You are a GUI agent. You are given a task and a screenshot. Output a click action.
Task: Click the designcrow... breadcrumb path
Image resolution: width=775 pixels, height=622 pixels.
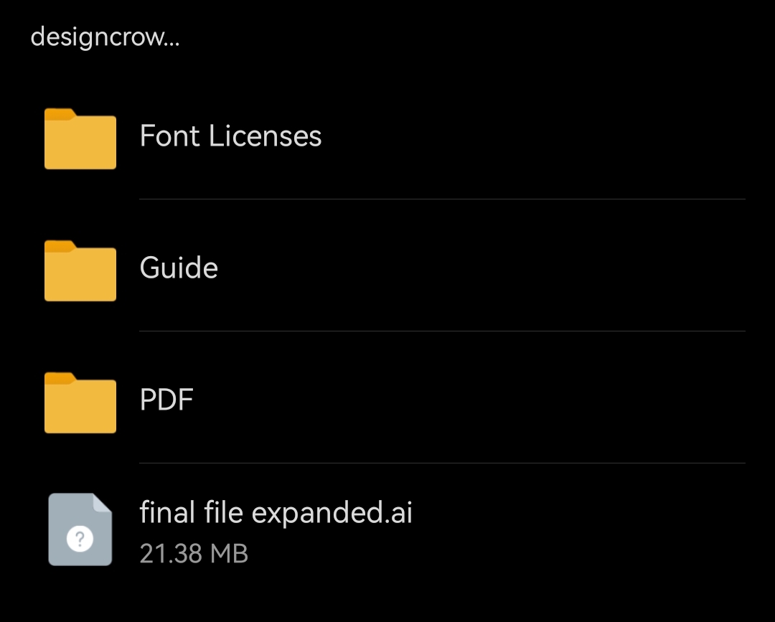coord(105,37)
